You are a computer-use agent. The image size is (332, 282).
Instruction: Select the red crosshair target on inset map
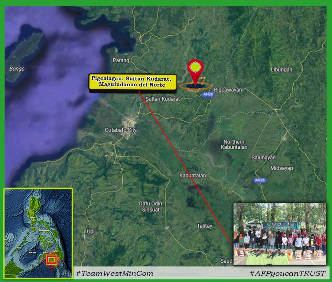tap(52, 260)
